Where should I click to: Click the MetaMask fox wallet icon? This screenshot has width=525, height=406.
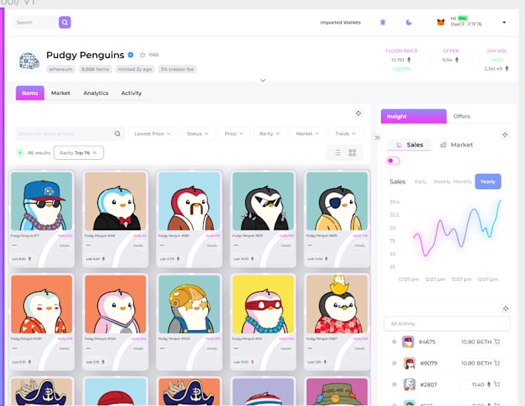click(x=441, y=22)
